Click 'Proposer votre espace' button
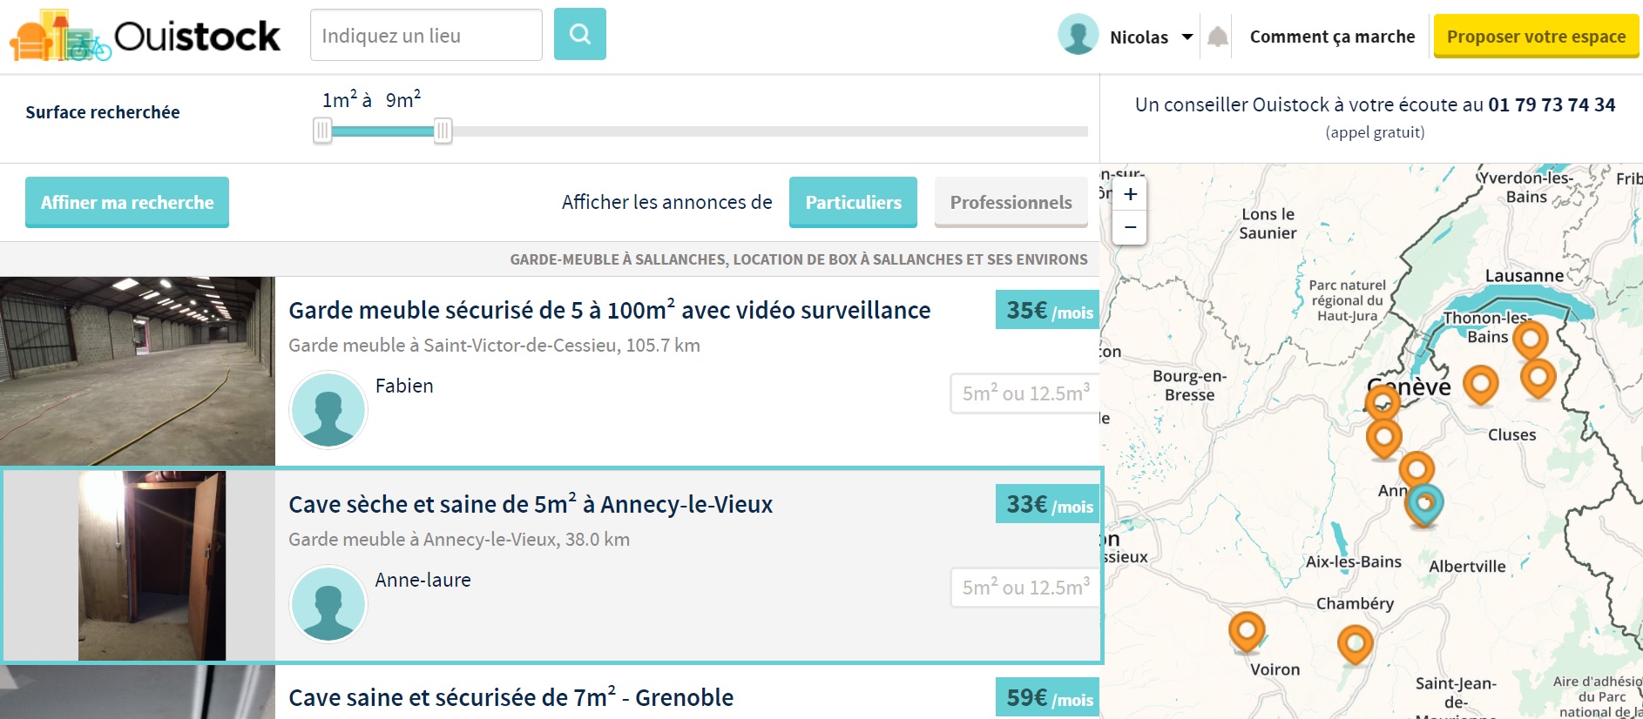This screenshot has height=719, width=1643. (x=1536, y=37)
